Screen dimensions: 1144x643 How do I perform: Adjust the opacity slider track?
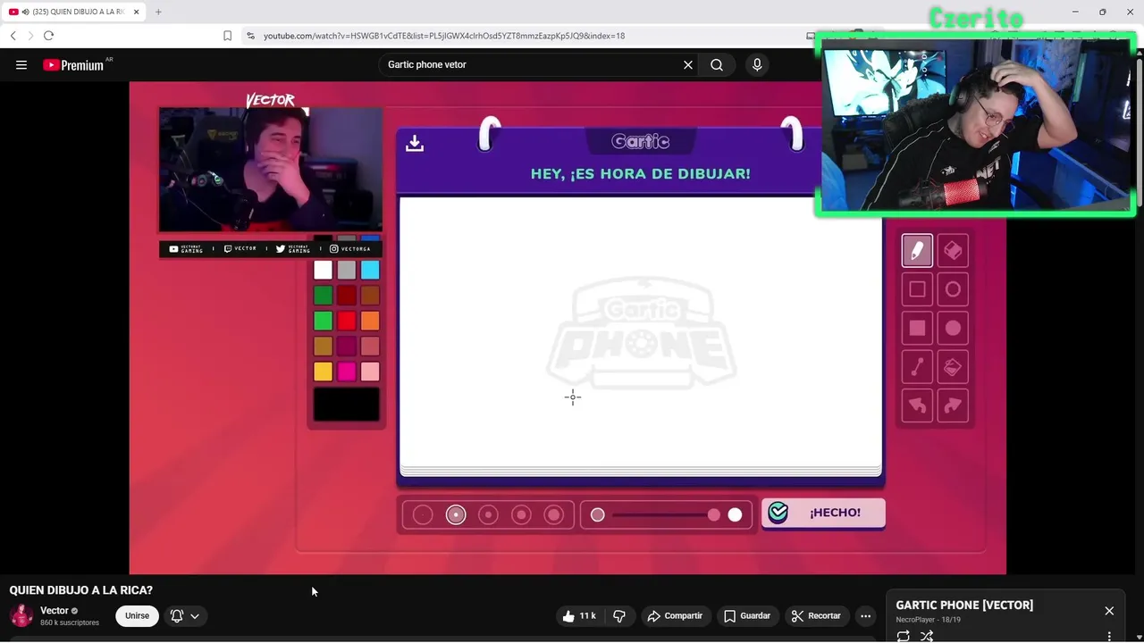pos(666,514)
